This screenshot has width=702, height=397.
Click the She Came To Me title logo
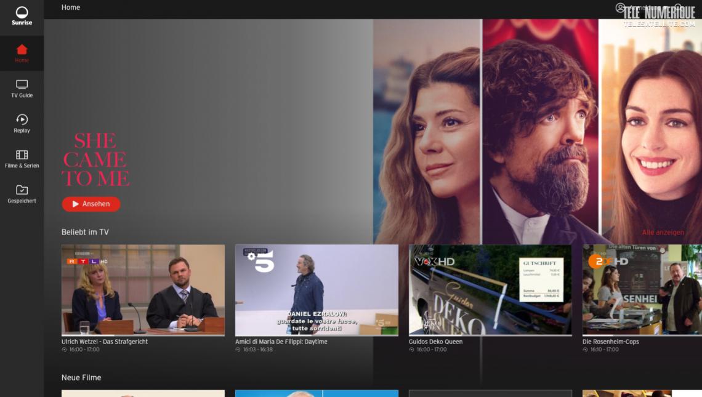pos(95,160)
